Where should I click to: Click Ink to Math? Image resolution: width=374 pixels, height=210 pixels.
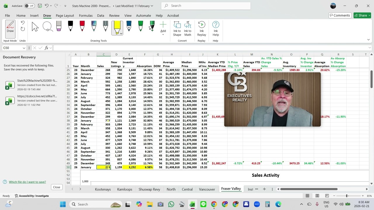tap(188, 29)
